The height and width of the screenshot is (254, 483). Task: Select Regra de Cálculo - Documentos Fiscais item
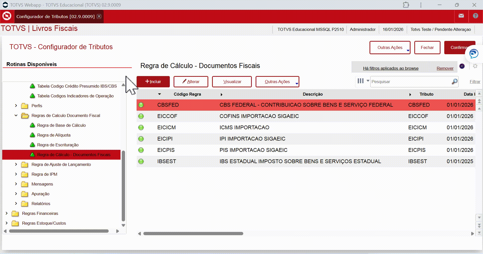(x=61, y=155)
